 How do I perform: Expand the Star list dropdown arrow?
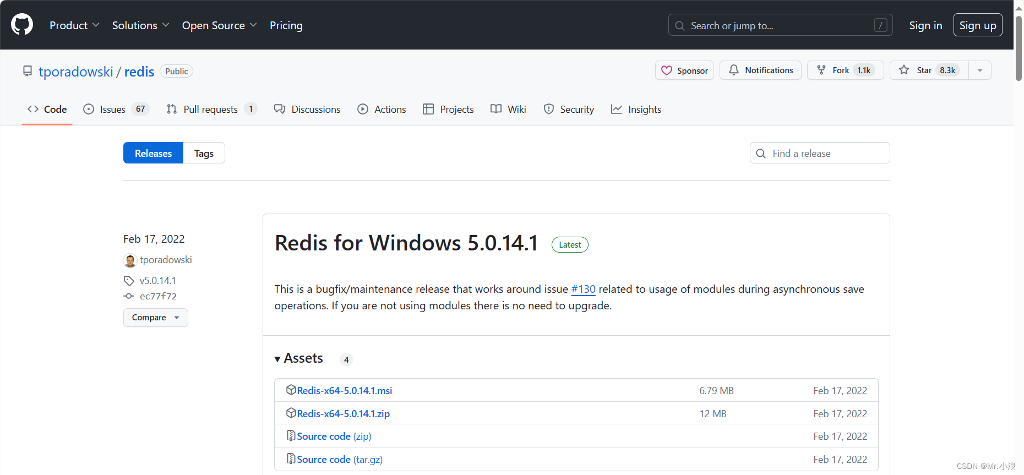point(980,70)
